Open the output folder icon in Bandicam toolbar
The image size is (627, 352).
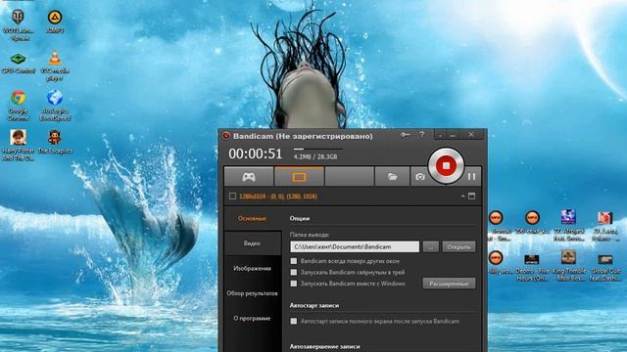point(392,176)
